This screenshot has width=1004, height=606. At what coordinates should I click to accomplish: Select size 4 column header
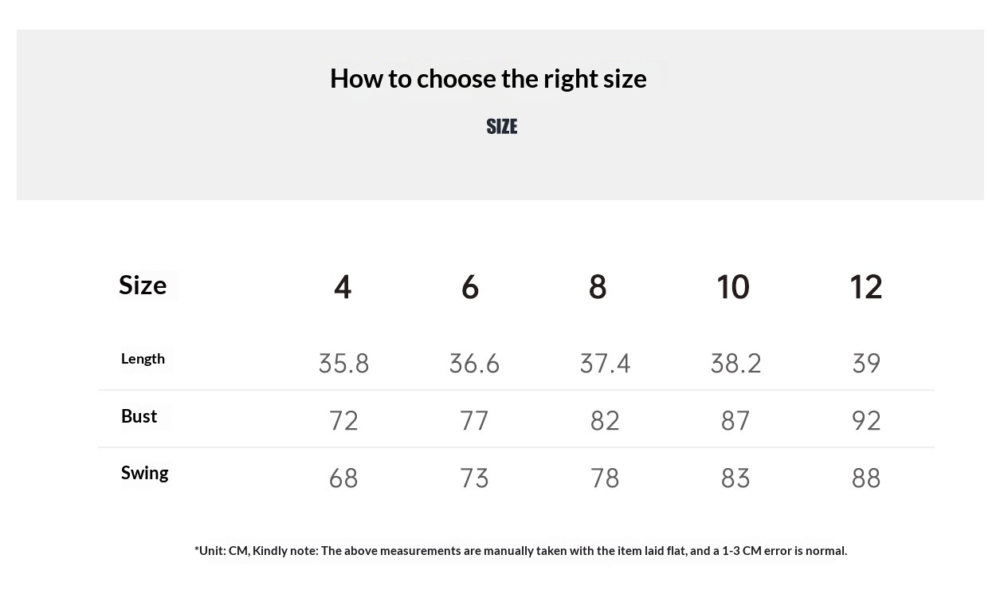coord(343,287)
